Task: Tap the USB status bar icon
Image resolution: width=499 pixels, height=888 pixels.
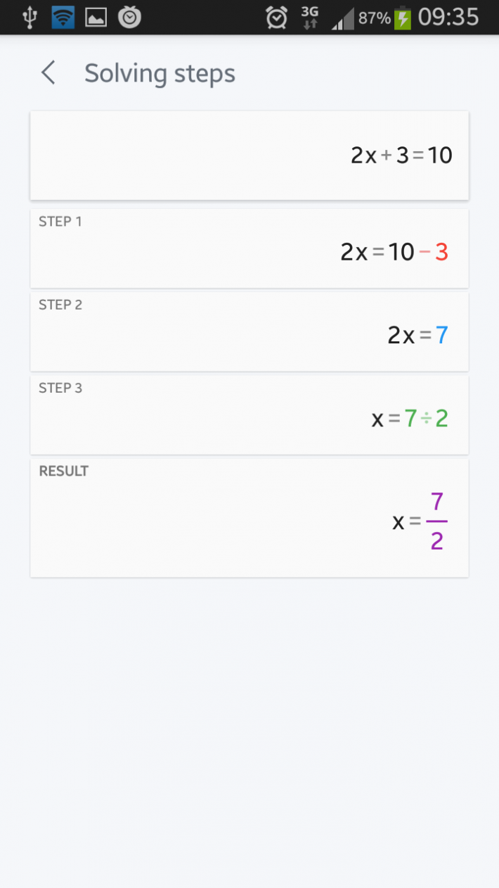Action: click(30, 17)
